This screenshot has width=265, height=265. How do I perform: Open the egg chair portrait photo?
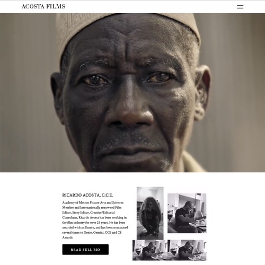click(x=150, y=213)
